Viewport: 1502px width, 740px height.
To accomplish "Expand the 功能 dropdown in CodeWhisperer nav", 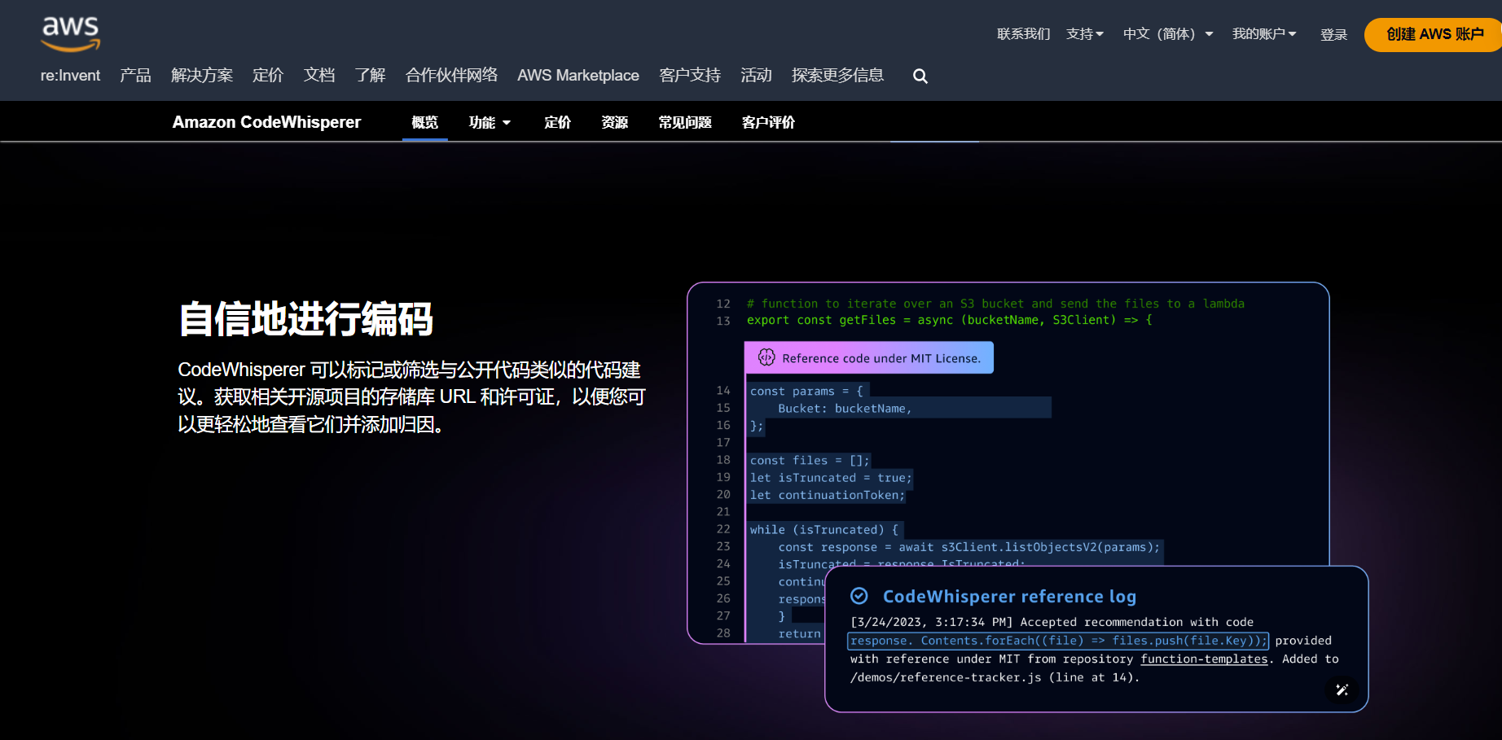I will click(x=490, y=122).
